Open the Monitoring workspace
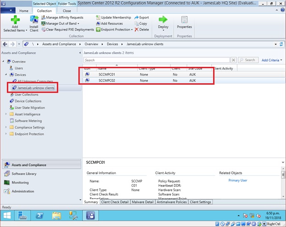 point(41,182)
